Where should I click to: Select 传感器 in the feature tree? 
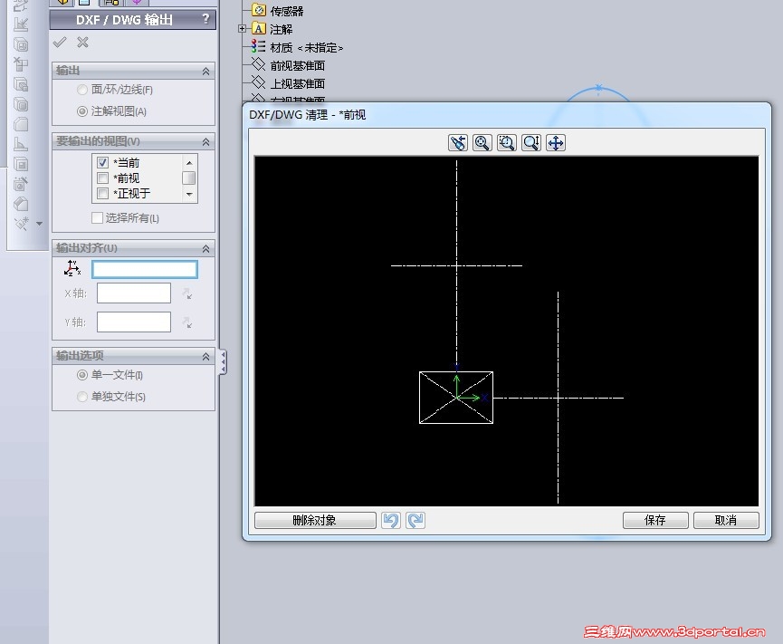287,11
